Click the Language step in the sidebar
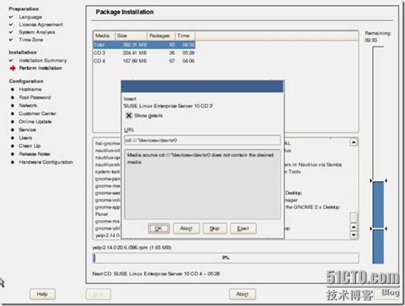This screenshot has width=405, height=306. click(x=30, y=17)
